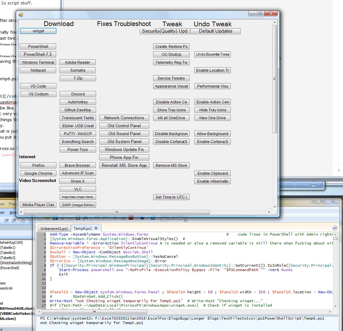
Task: Click the outdent icon in VBA editor toolbar
Action: pos(14,220)
